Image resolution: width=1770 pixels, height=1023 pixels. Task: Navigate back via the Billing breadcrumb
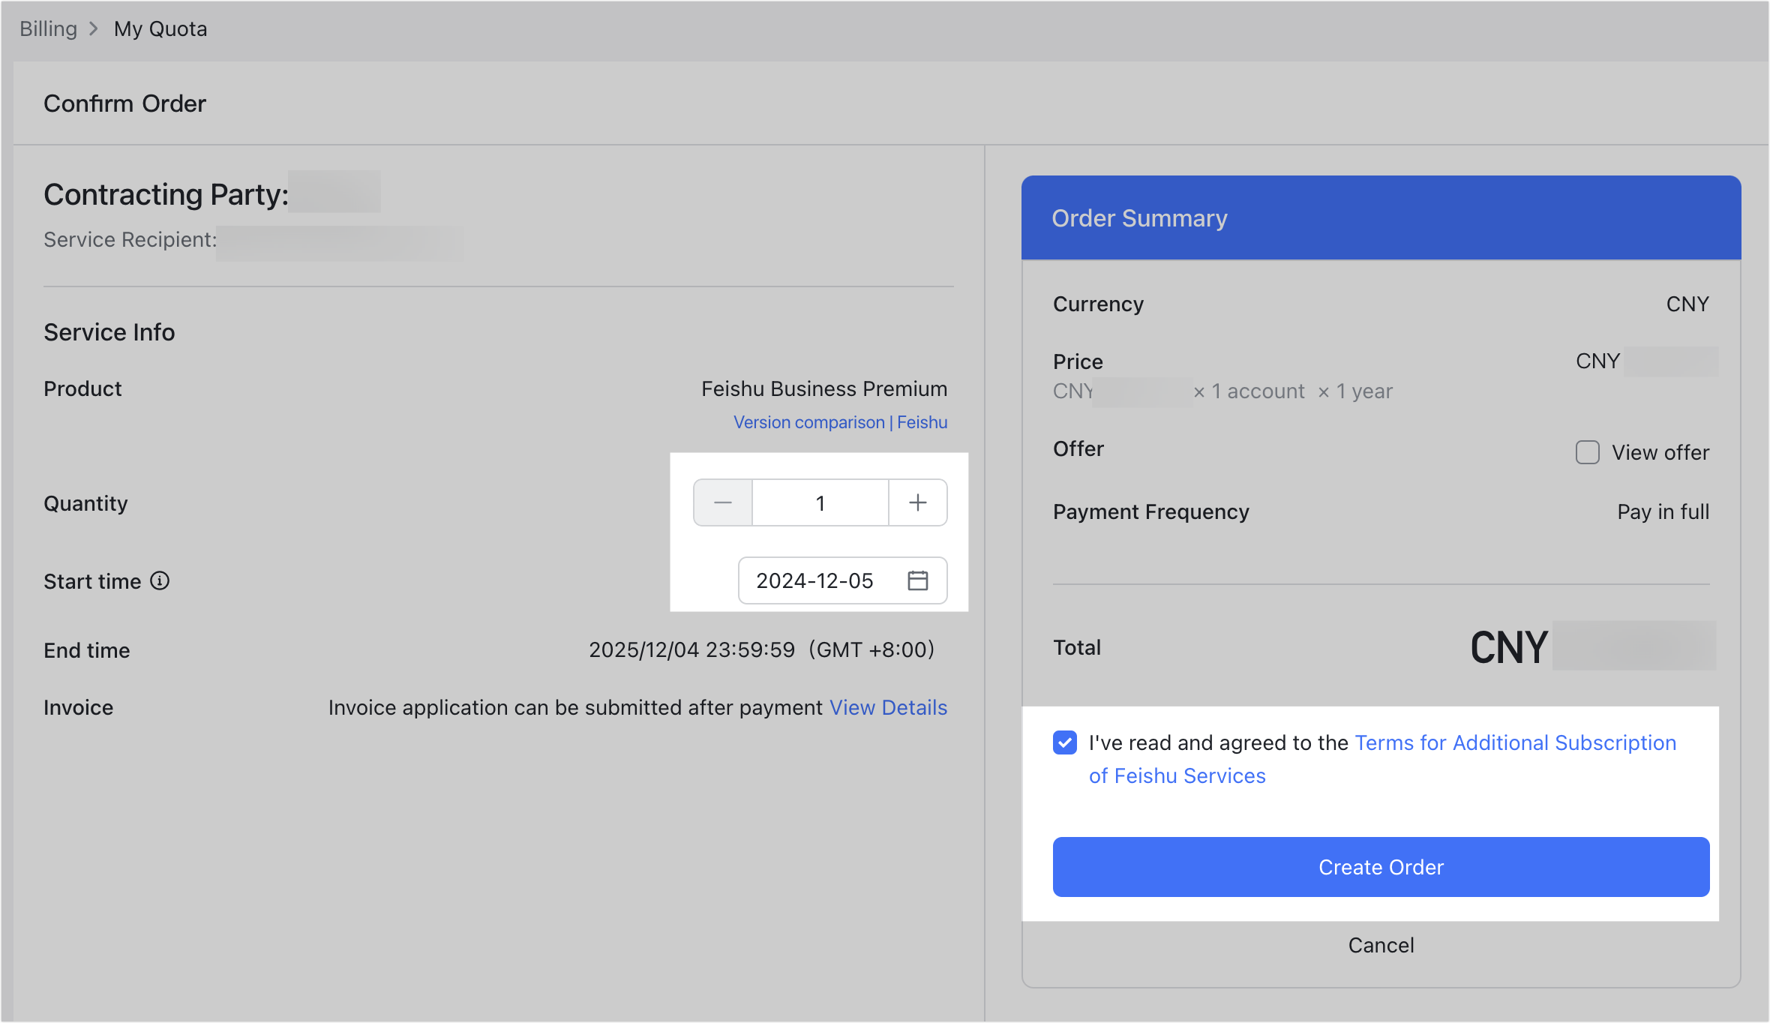click(49, 28)
